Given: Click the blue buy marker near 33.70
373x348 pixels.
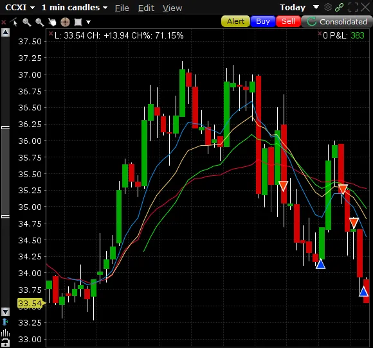Looking at the screenshot, I should point(363,291).
